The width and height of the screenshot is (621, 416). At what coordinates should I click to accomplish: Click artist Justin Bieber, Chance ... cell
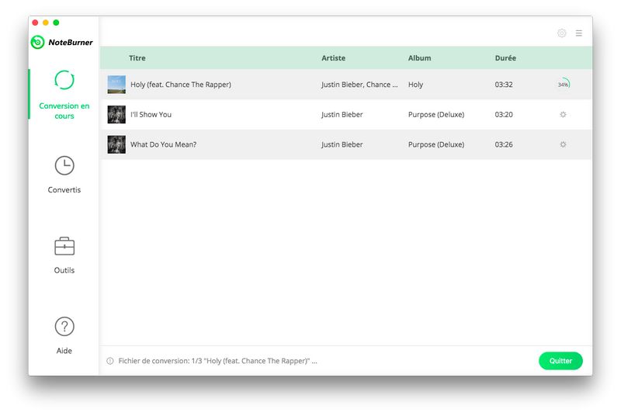[359, 85]
